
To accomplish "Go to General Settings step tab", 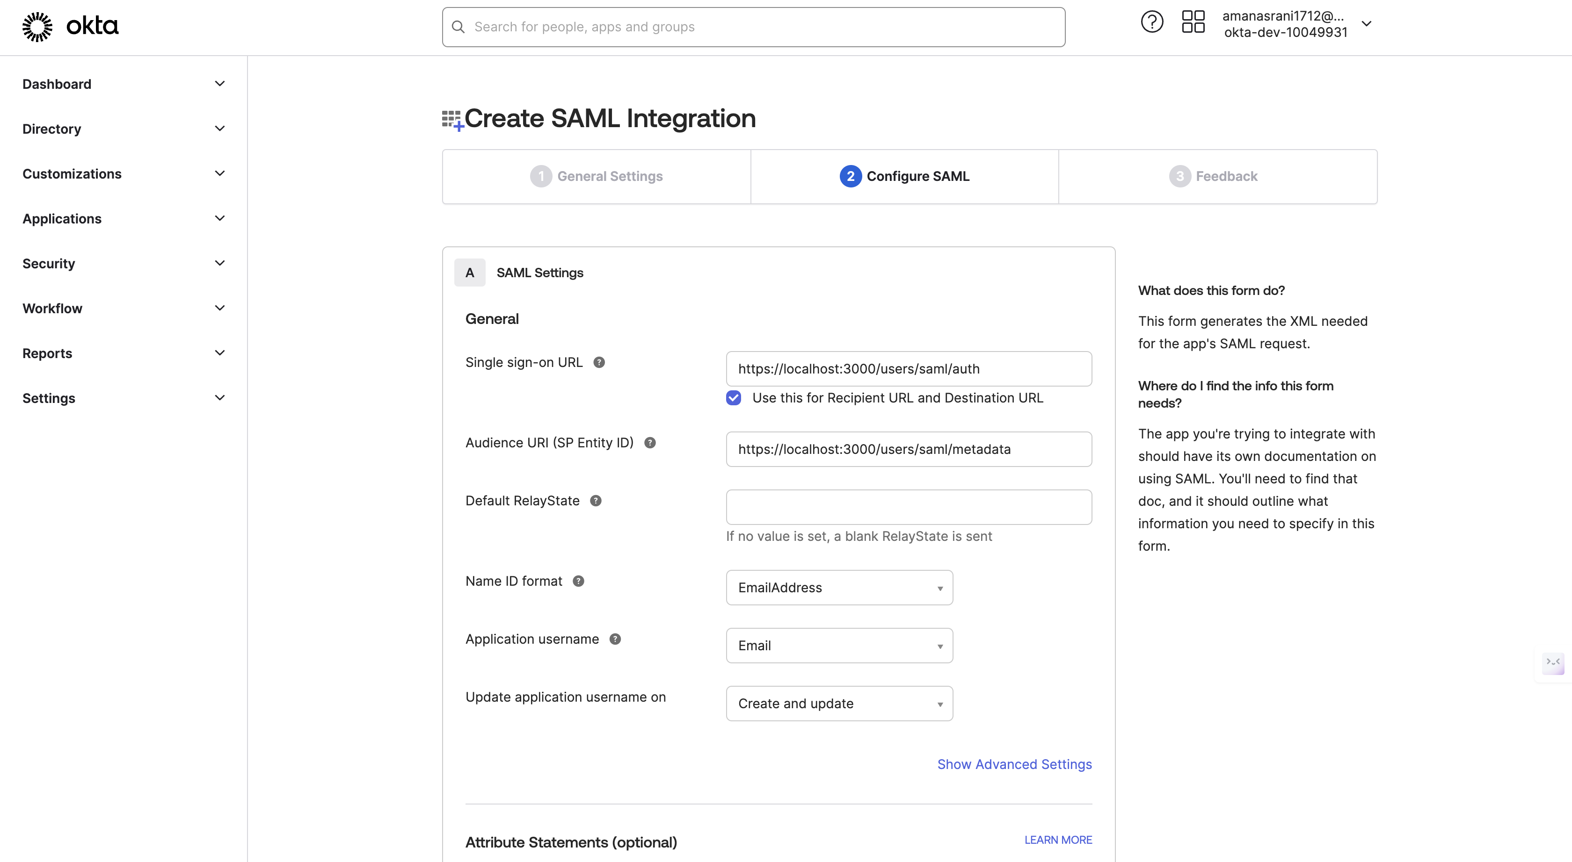I will (x=597, y=176).
